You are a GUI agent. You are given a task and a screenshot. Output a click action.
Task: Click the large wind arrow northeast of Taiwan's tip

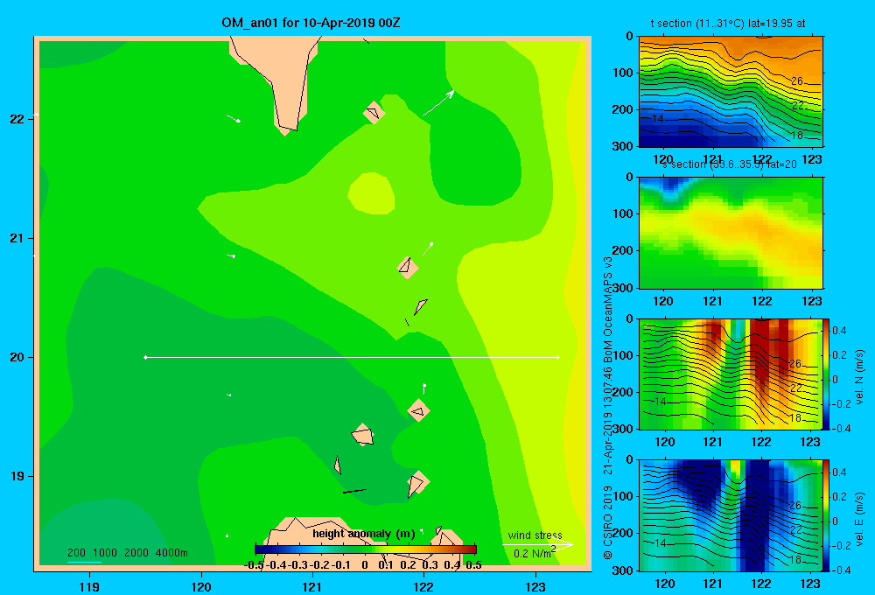(x=438, y=102)
